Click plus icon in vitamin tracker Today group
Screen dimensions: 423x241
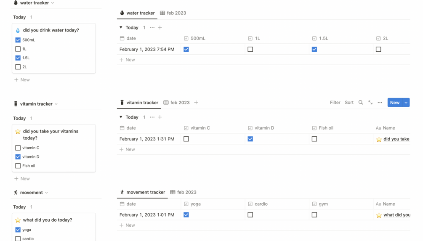160,117
